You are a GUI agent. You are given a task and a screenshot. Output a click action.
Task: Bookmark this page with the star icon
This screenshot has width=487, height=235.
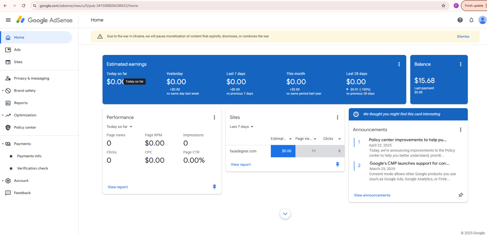click(443, 5)
